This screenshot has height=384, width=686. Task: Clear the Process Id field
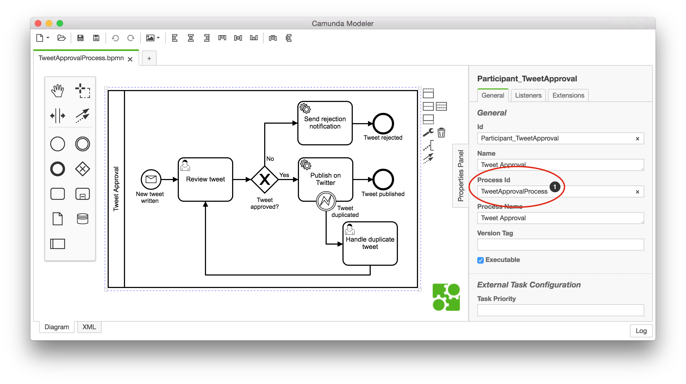tap(637, 192)
